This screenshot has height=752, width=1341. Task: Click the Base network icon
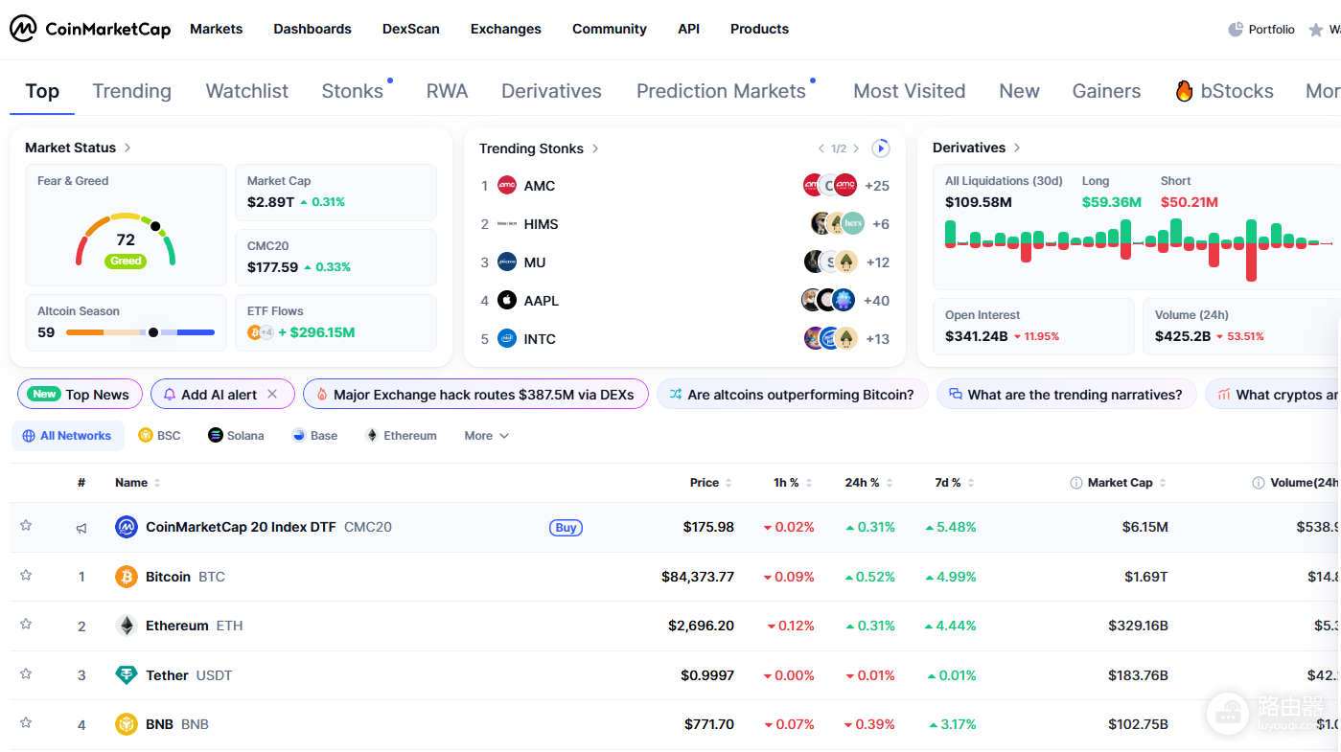tap(299, 436)
